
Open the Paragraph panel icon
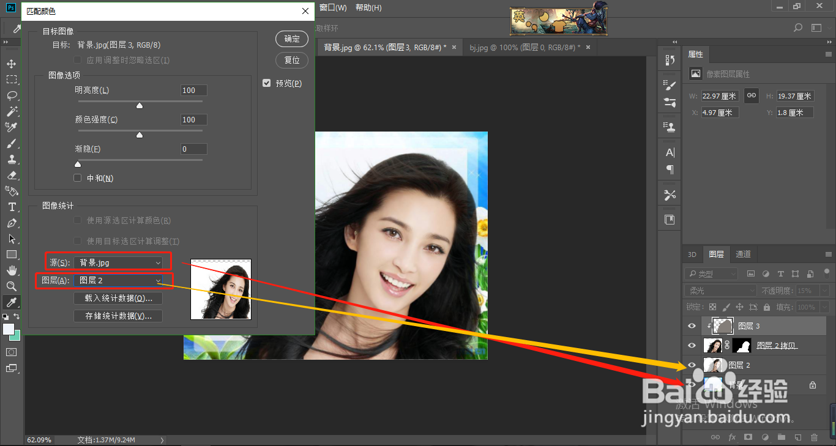click(670, 169)
